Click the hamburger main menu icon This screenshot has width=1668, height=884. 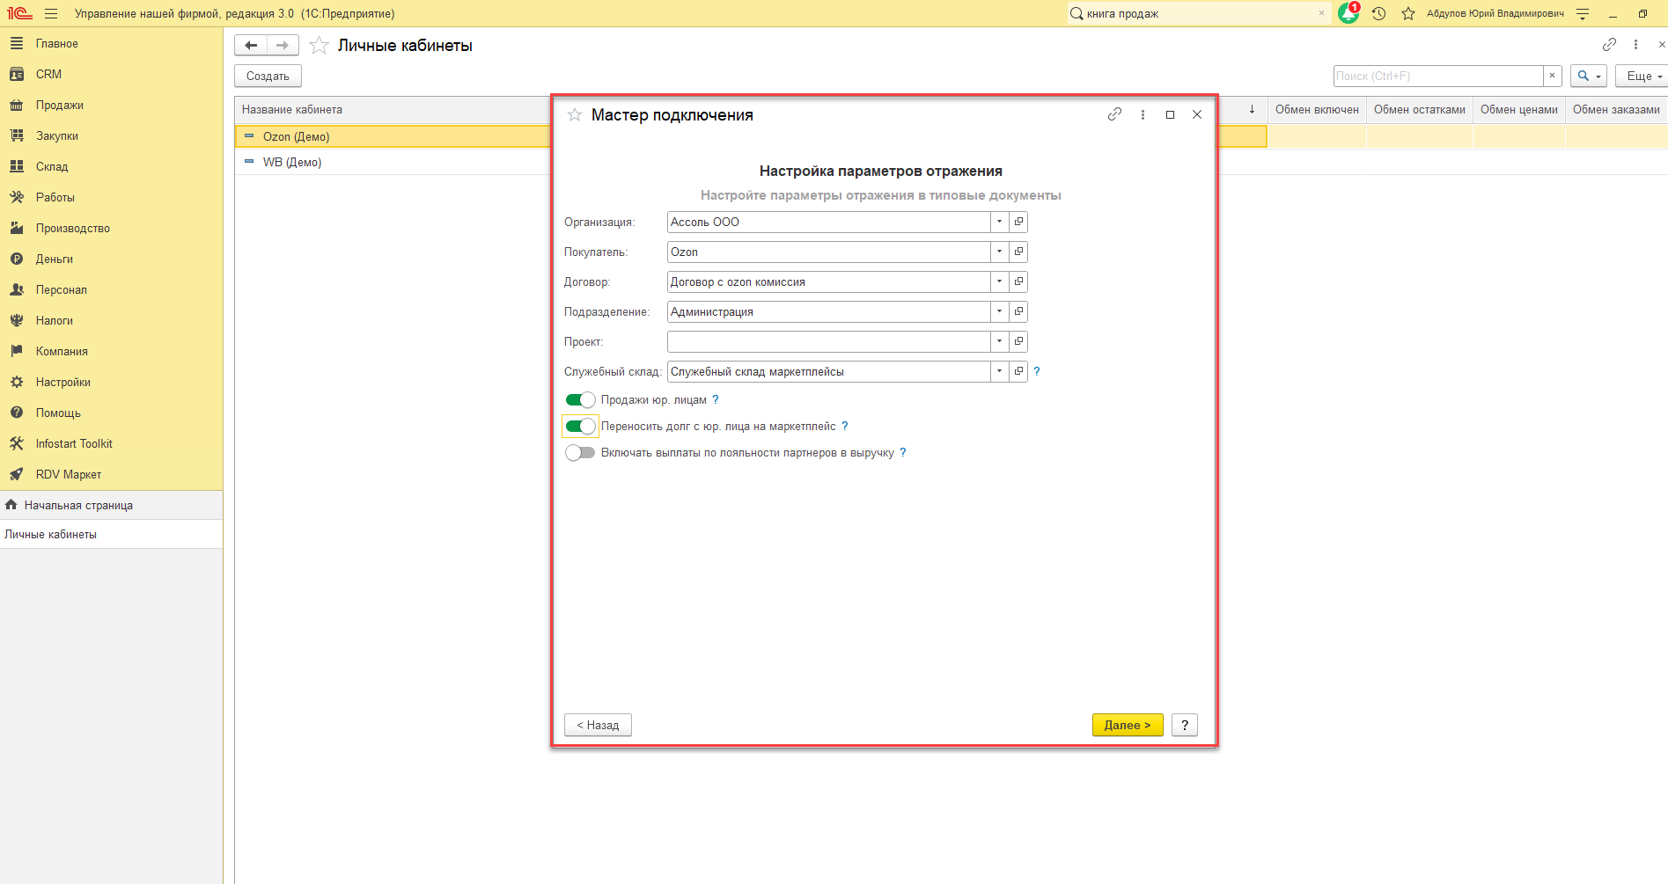pos(51,13)
